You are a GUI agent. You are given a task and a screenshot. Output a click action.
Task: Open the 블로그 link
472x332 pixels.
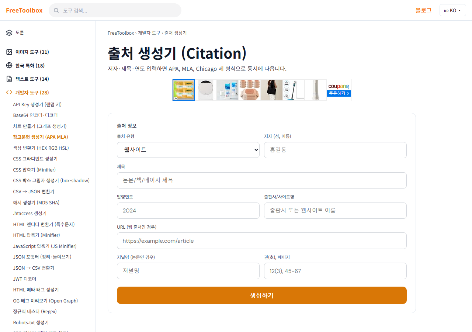424,10
